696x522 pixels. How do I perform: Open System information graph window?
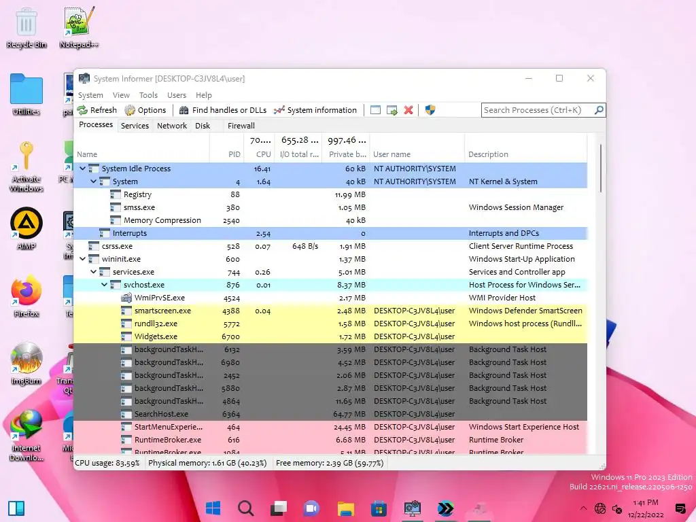315,110
